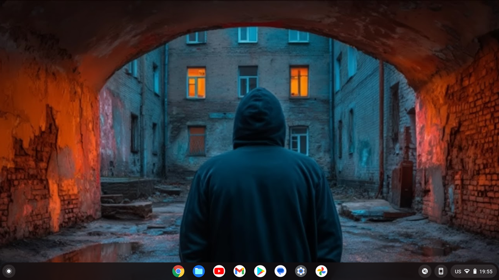Launch YouTube from the shelf
499x280 pixels.
point(219,271)
